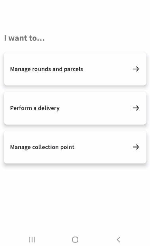Viewport: 150px width, 246px height.
Task: Tap the "Manage rounds and parcels" label text
Action: coord(46,69)
